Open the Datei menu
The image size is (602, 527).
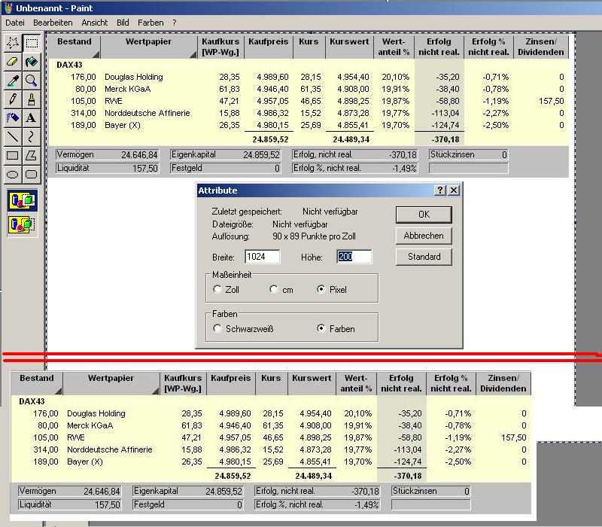click(x=15, y=23)
